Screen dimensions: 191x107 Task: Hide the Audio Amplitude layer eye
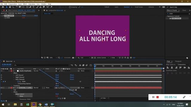tap(1, 71)
